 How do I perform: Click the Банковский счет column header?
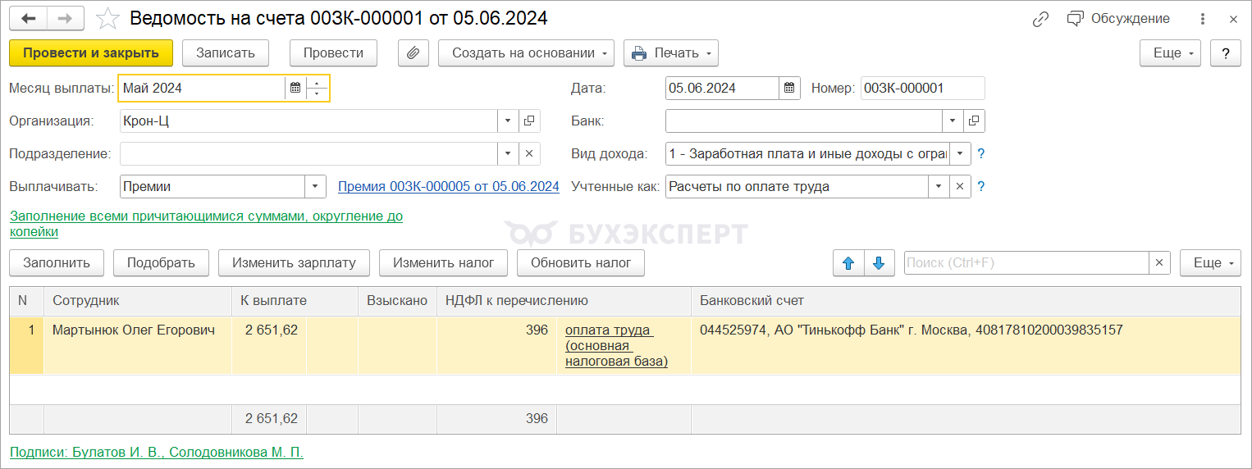pyautogui.click(x=966, y=301)
